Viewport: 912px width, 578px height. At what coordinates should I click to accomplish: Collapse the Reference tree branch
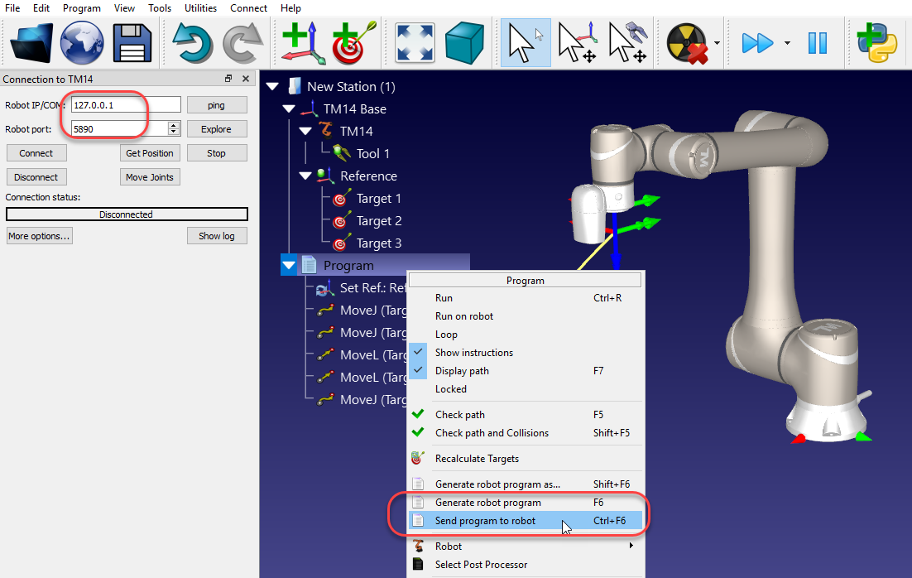(305, 176)
